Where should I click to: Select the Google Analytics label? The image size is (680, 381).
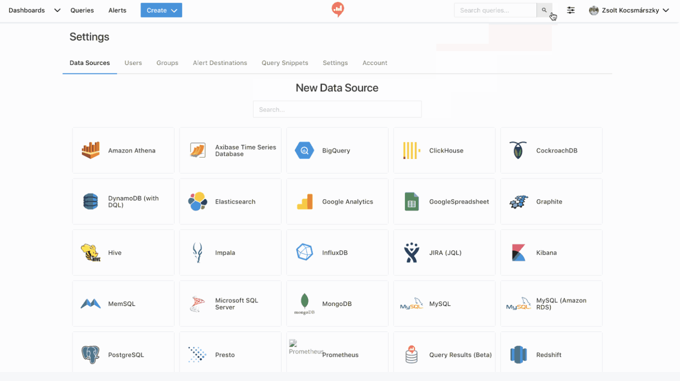point(347,201)
